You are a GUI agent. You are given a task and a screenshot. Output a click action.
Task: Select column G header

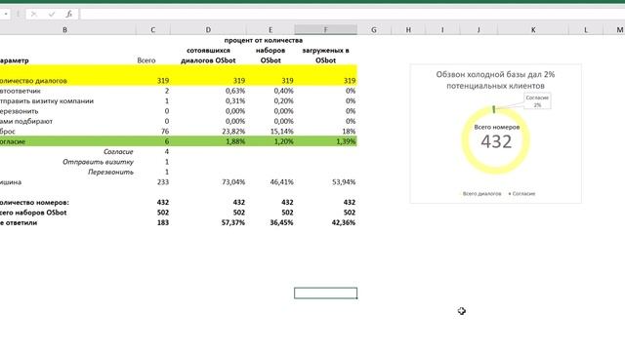pos(374,30)
